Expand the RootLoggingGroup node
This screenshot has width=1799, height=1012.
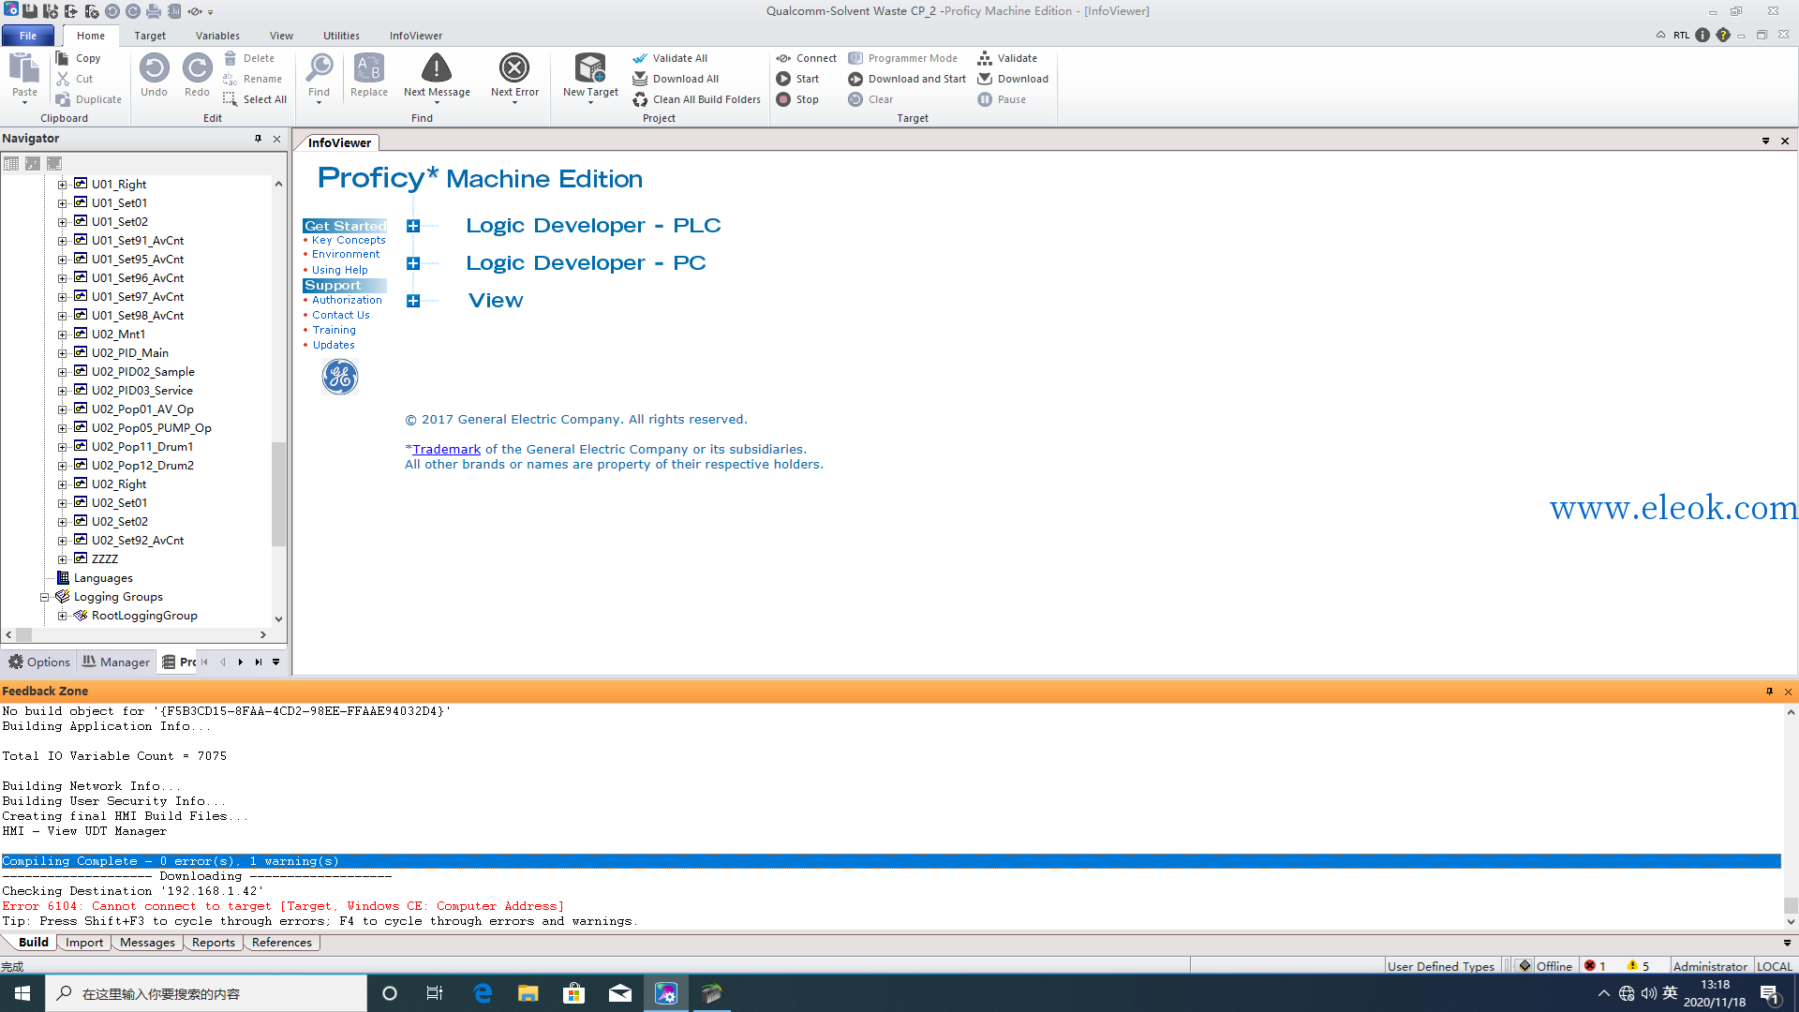[63, 616]
